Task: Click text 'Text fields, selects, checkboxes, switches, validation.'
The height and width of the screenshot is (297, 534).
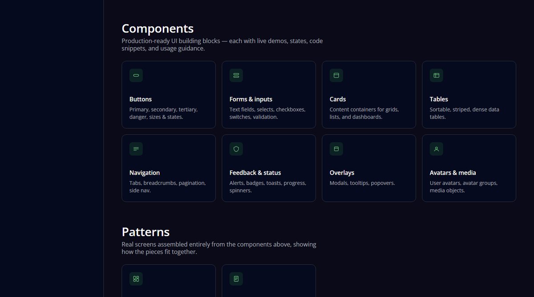Action: (267, 113)
